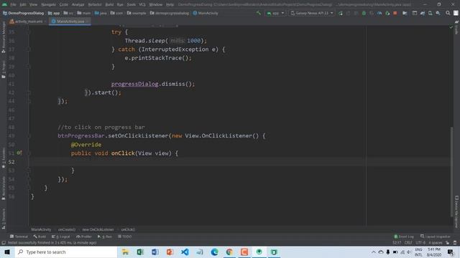
Task: Open PowerPoint from the taskbar
Action: [x=170, y=252]
